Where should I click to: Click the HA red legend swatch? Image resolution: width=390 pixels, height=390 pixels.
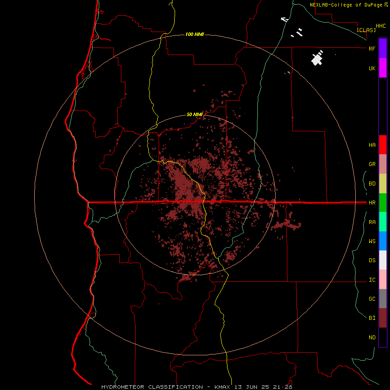[x=383, y=145]
